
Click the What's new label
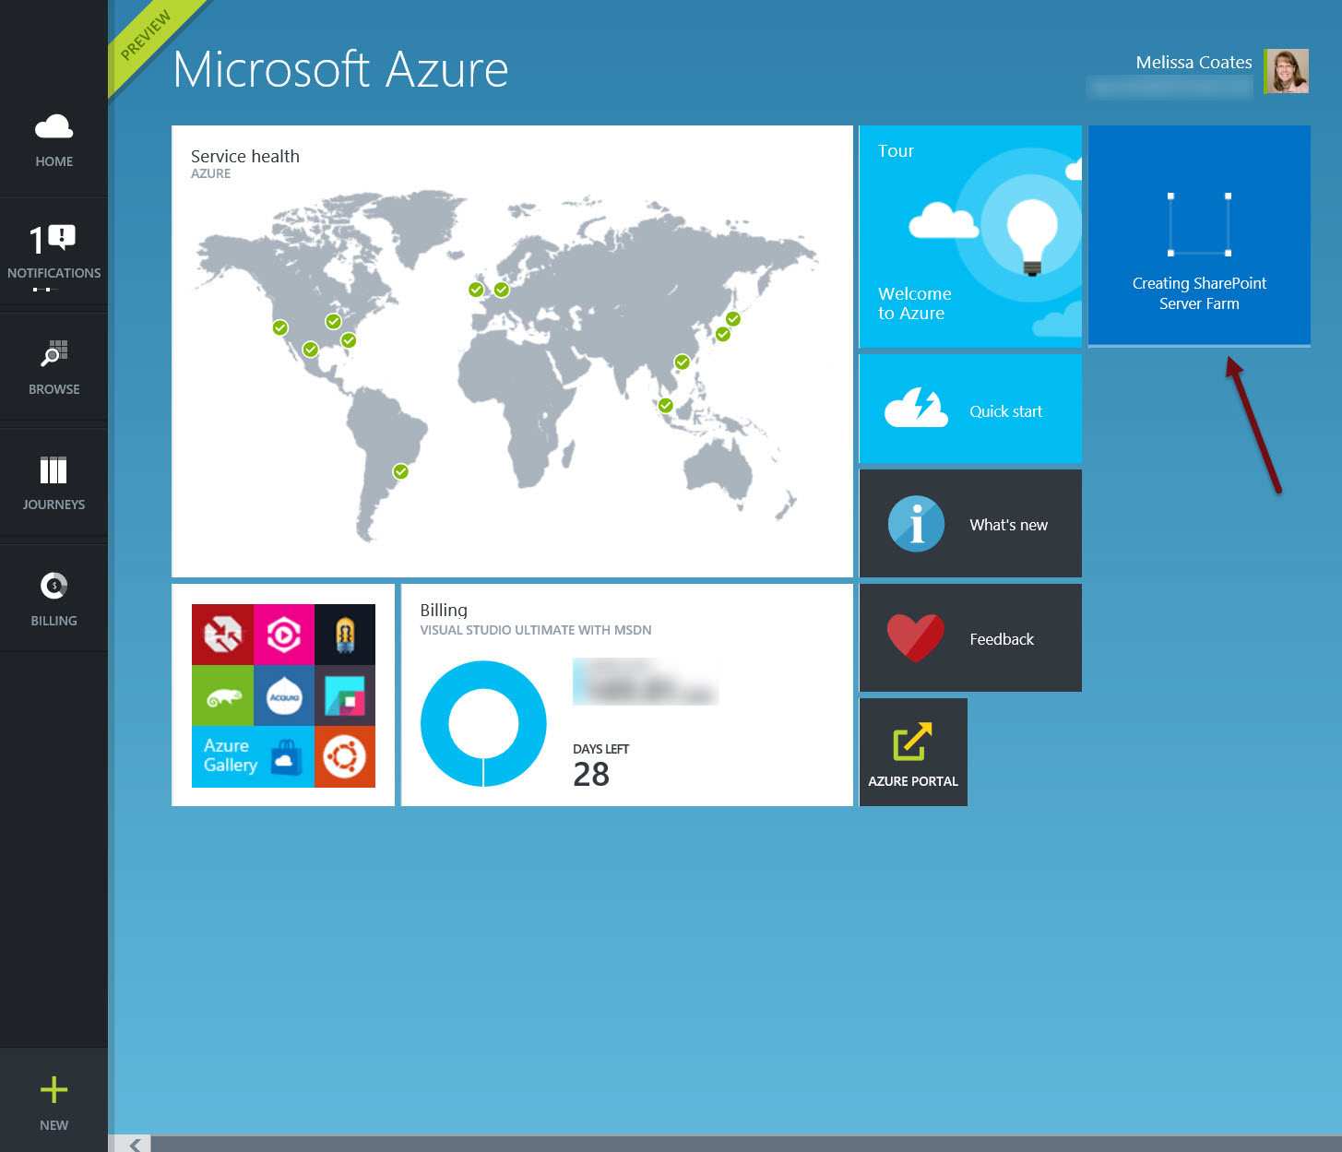click(x=1008, y=525)
